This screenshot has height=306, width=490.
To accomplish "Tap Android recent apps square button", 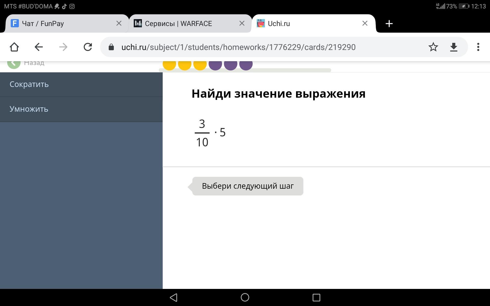I will point(316,297).
